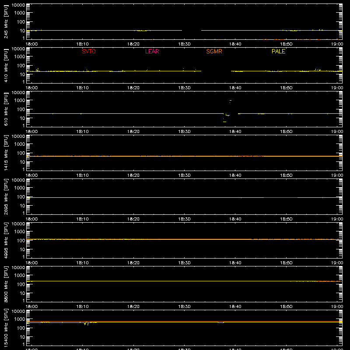This screenshot has height=350, width=350.
Task: Select the 4995 MHz [SFU] axis title
Action: [x=6, y=240]
